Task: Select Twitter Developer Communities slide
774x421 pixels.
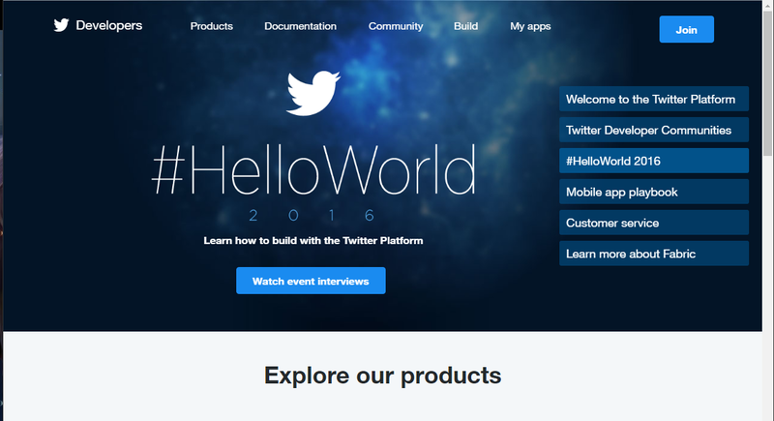Action: click(654, 130)
